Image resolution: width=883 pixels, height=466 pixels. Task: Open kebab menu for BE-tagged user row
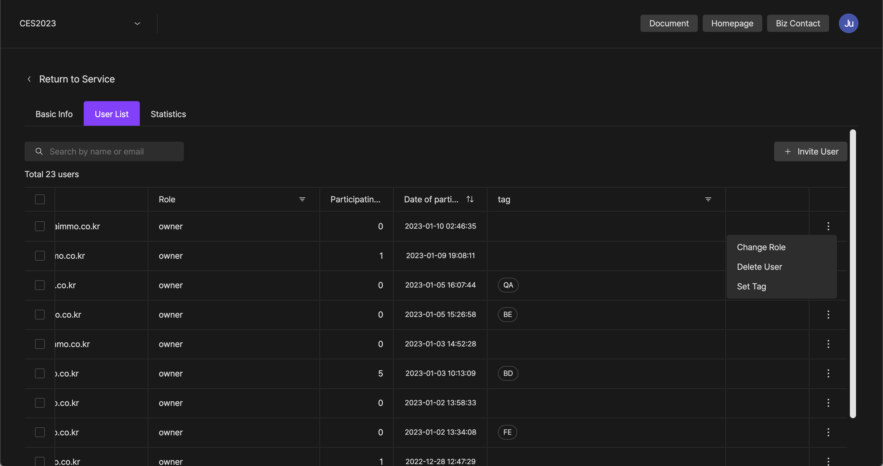828,315
